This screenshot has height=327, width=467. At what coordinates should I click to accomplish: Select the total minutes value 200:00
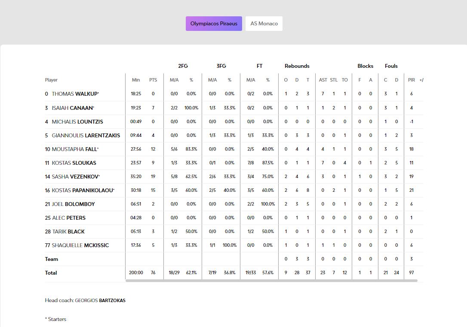(x=136, y=272)
